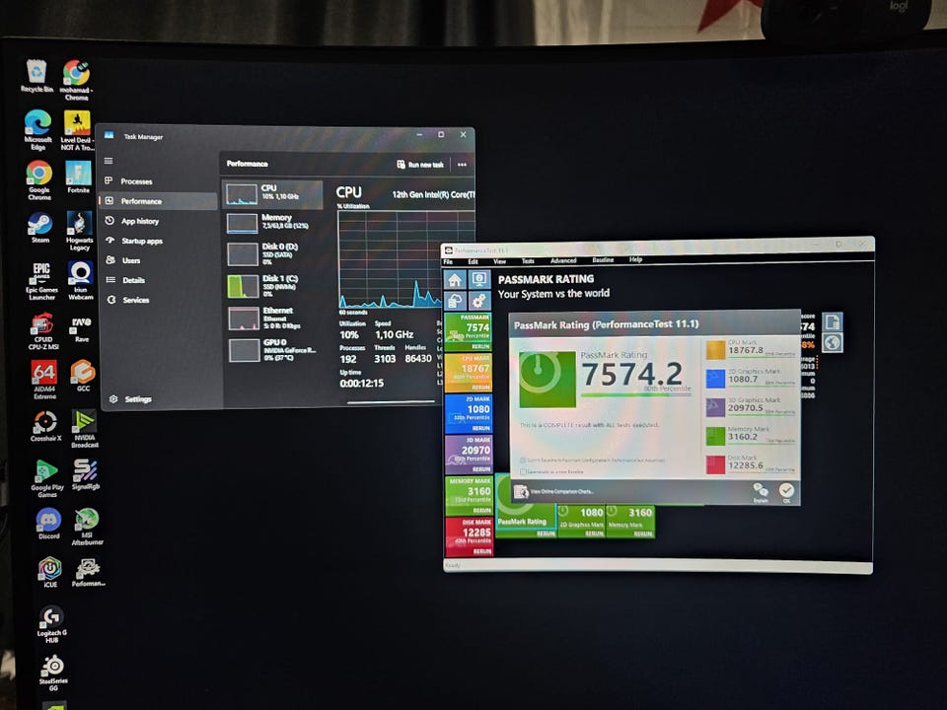Open the Tests menu in PerformanceTest

pos(528,260)
